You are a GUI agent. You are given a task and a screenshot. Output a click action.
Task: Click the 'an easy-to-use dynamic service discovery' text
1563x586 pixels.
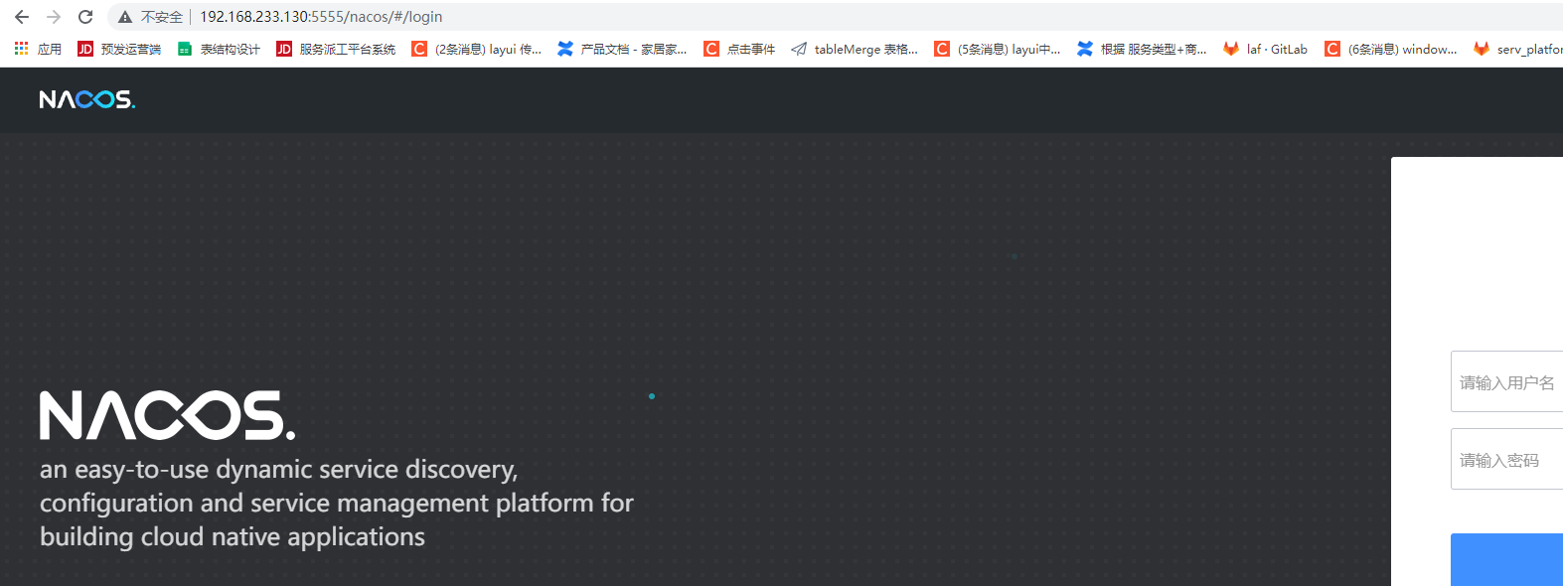click(x=278, y=469)
